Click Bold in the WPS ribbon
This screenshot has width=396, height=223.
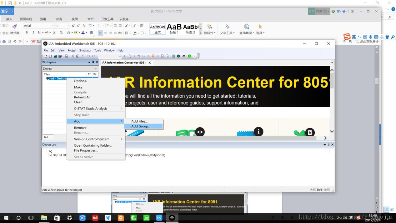click(x=27, y=32)
